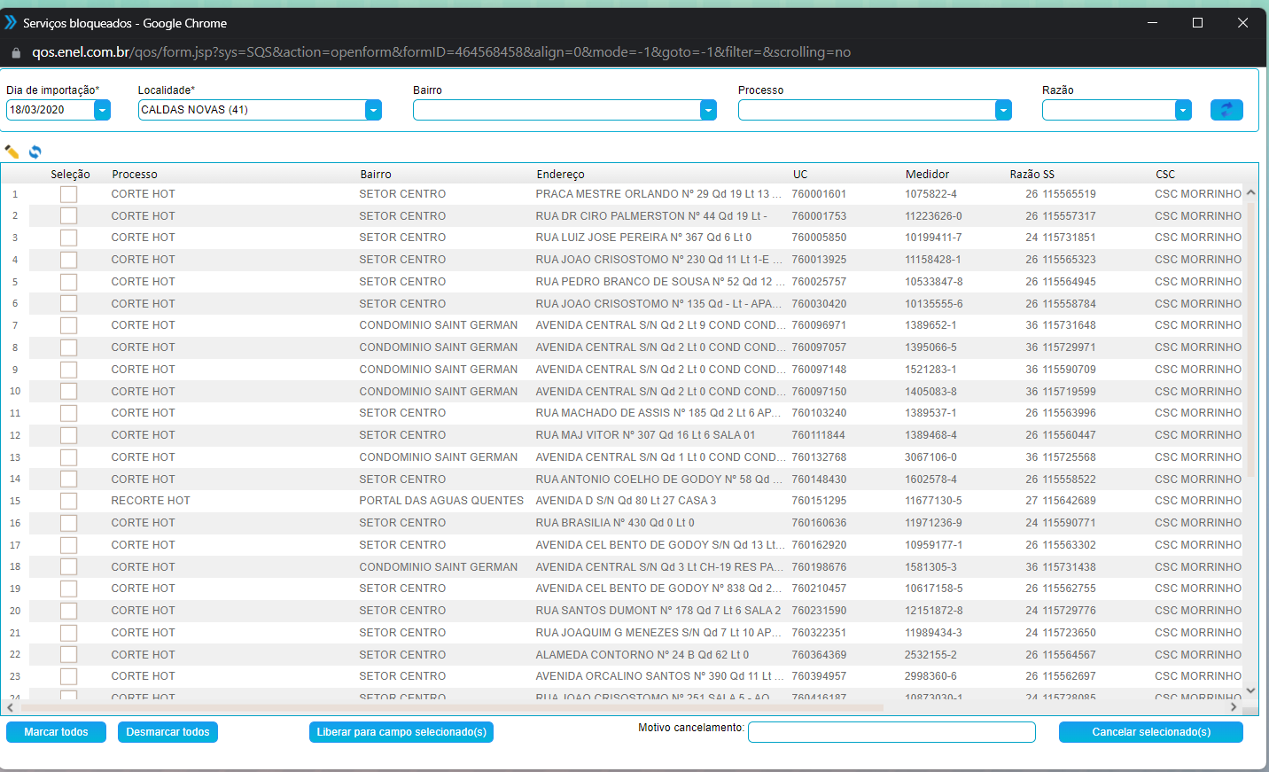Click the scroll left arrow under the table
Image resolution: width=1269 pixels, height=772 pixels.
click(10, 707)
